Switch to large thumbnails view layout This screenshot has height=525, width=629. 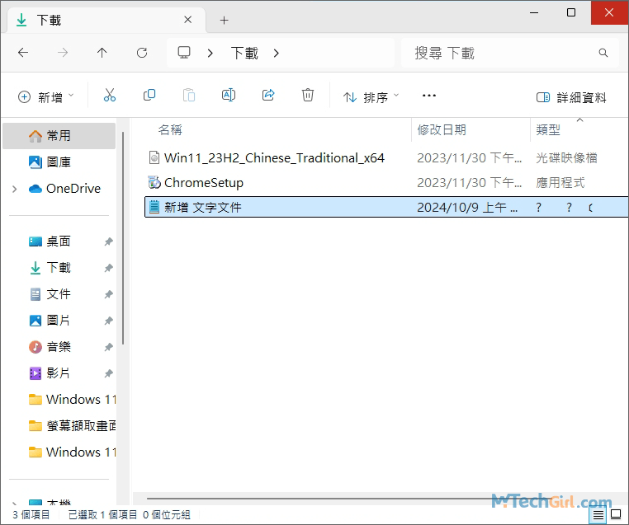616,515
